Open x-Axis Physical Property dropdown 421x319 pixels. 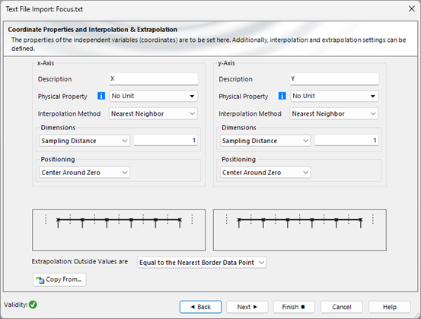[154, 96]
